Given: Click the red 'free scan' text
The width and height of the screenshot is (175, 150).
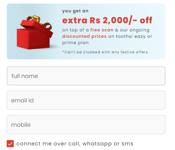Looking at the screenshot, I should (x=102, y=30).
